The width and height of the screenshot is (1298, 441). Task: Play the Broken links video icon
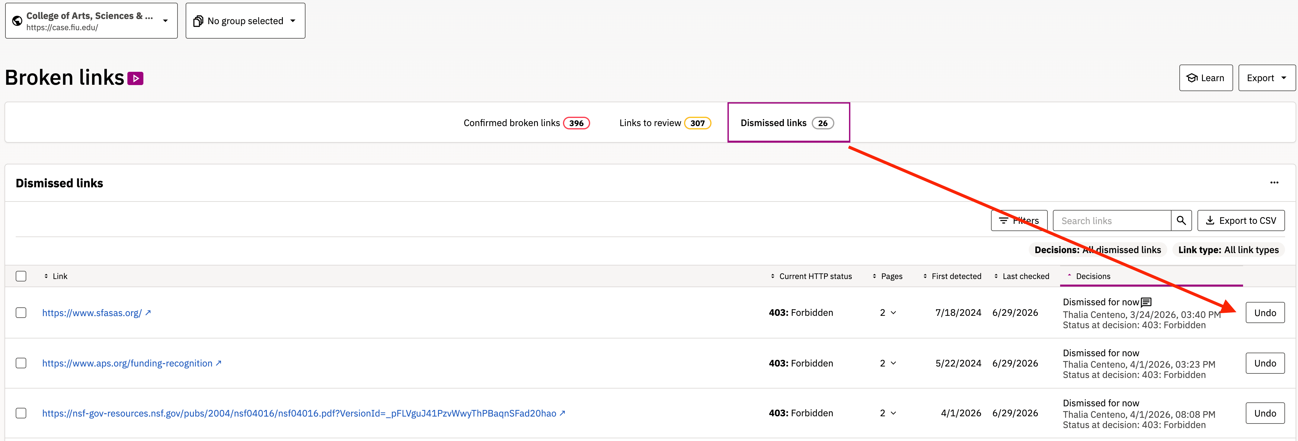click(x=136, y=78)
